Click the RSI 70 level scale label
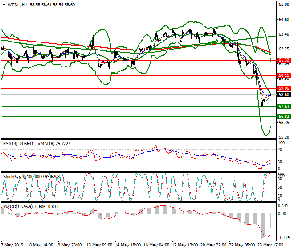Image resolution: width=294 pixels, height=250 pixels. [280, 150]
